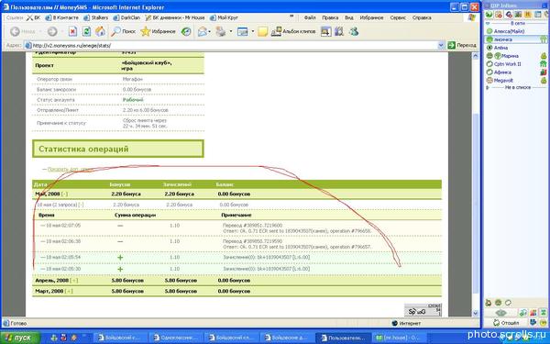Open the Мой Круг links bar shortcut

click(224, 17)
